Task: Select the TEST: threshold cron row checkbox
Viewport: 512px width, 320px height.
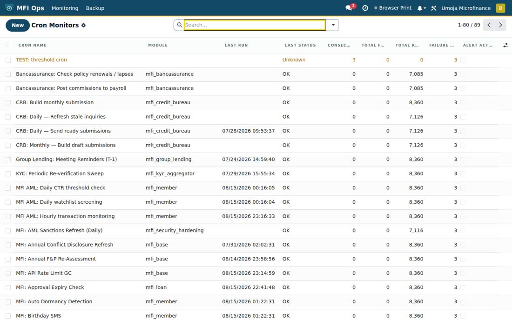Action: point(8,60)
